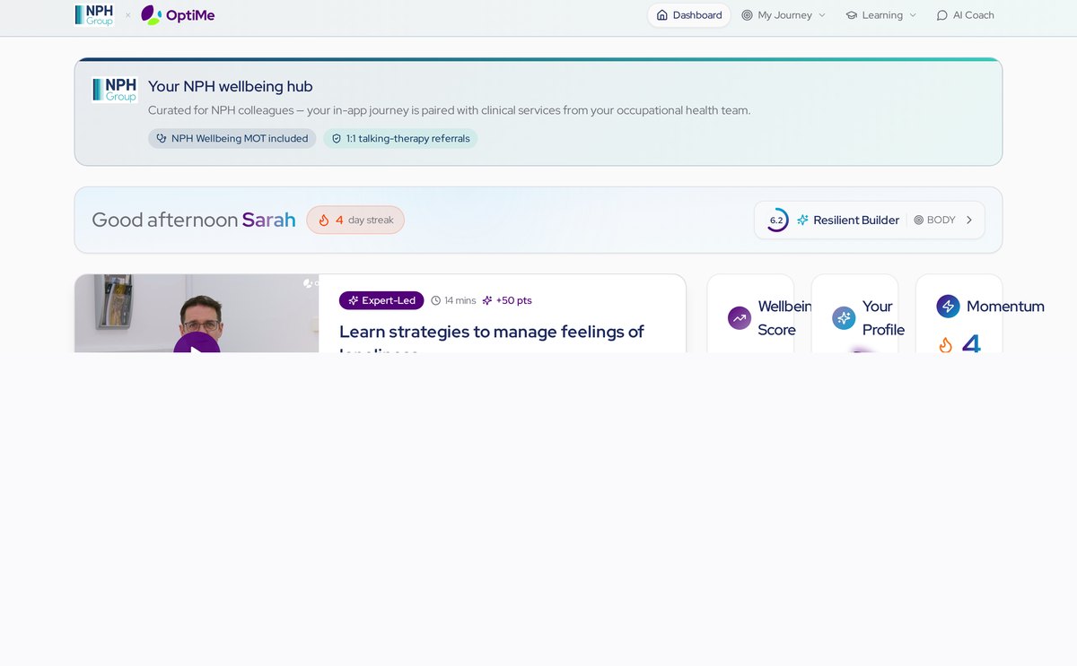The width and height of the screenshot is (1077, 666).
Task: Open the Wellbeing Score card
Action: (x=750, y=314)
